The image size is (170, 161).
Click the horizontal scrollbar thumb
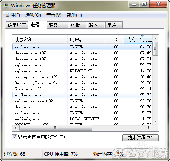tap(56, 128)
